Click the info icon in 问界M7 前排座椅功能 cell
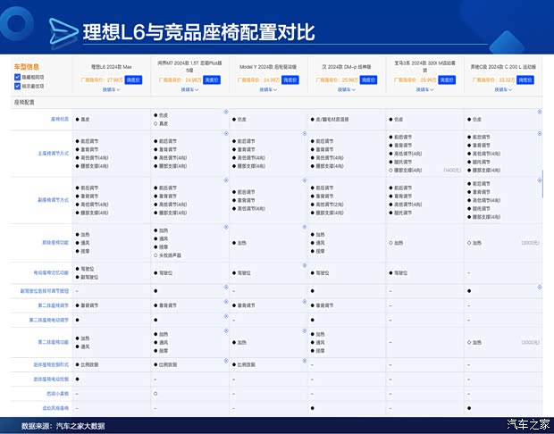The height and width of the screenshot is (434, 554). pyautogui.click(x=225, y=229)
